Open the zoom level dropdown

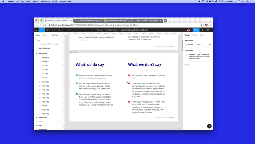pos(208,30)
